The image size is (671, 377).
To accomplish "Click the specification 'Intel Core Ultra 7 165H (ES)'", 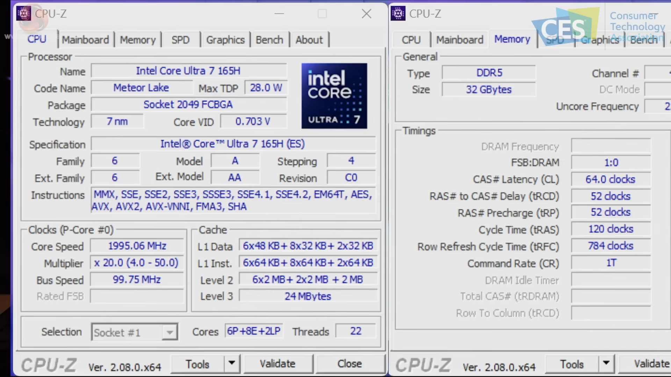I will coord(233,144).
